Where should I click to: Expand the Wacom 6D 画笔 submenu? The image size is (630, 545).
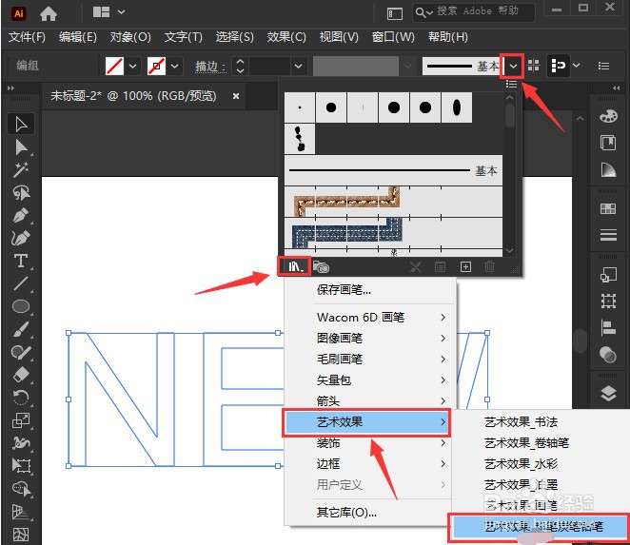click(x=369, y=318)
